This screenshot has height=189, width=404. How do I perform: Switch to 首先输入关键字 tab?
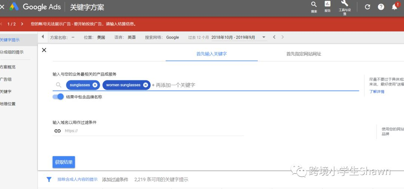pos(211,54)
